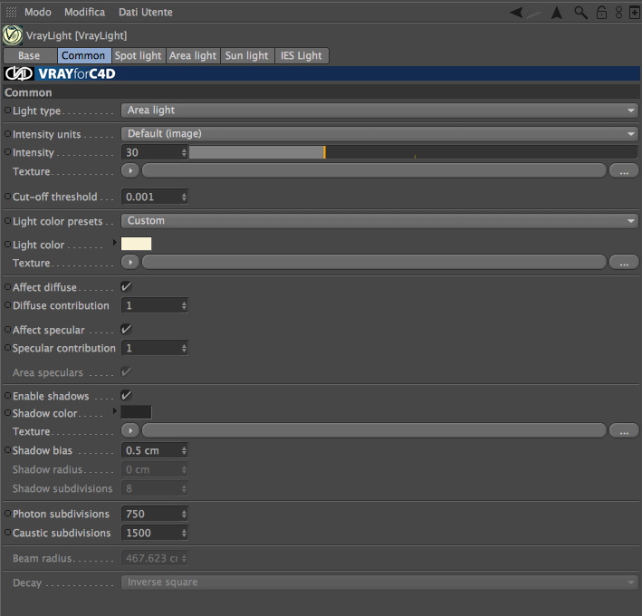Click animation dot next to Caustic subdivisions
The image size is (642, 616).
pos(7,533)
